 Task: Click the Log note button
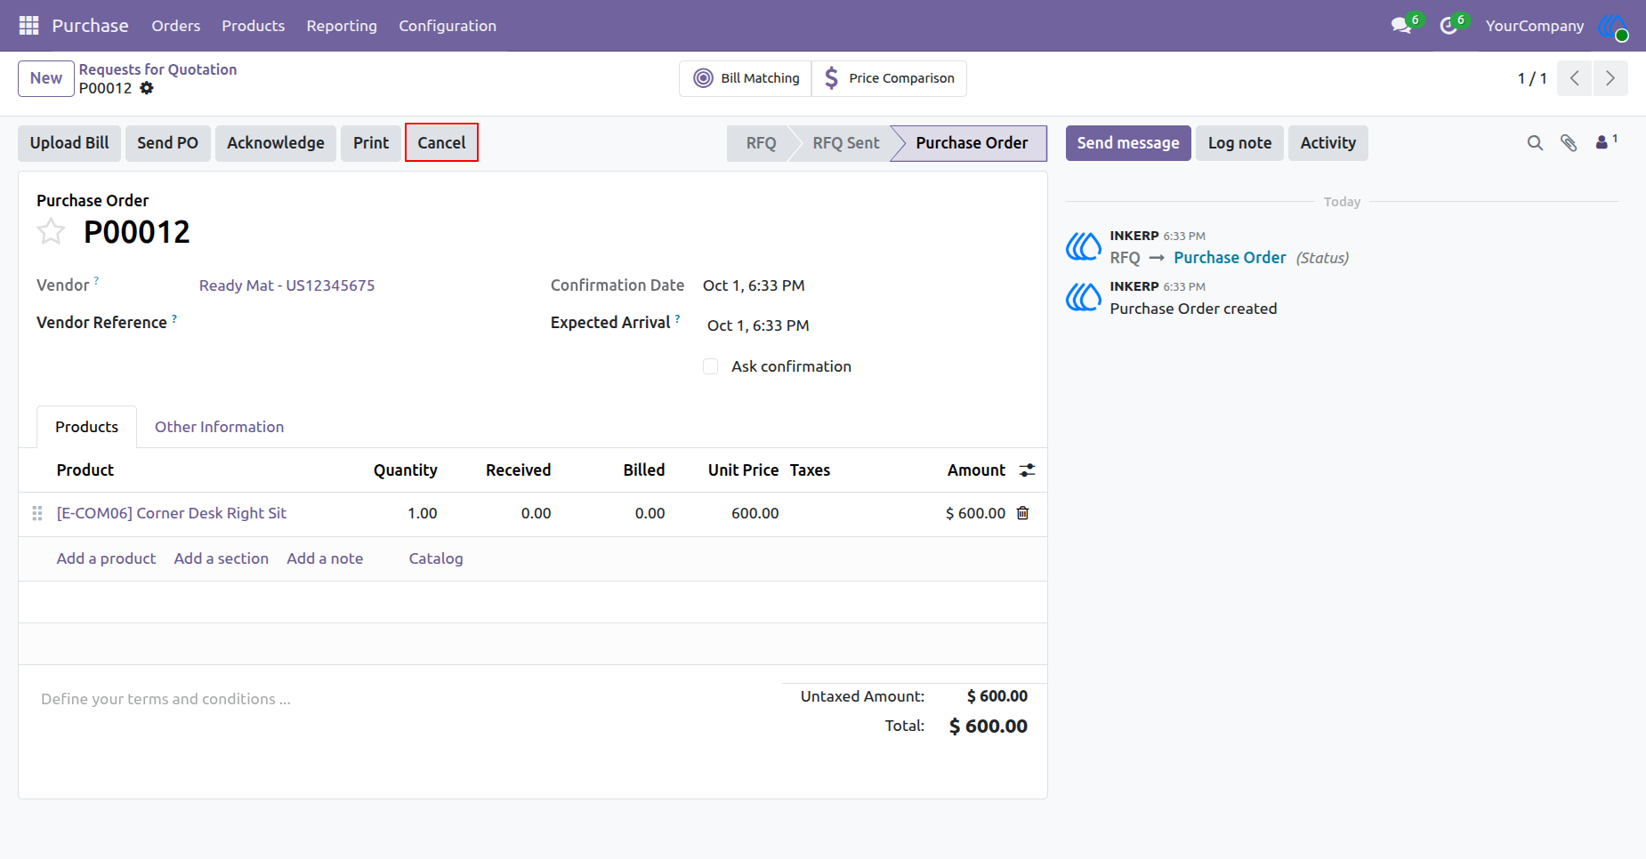pyautogui.click(x=1239, y=143)
